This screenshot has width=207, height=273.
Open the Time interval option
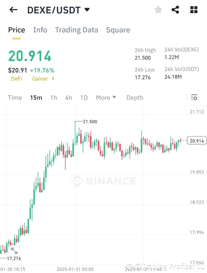pyautogui.click(x=15, y=97)
